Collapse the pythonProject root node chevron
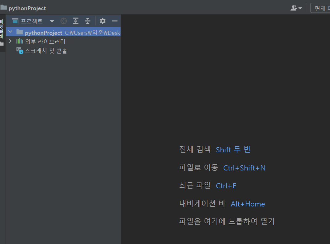 pos(10,32)
